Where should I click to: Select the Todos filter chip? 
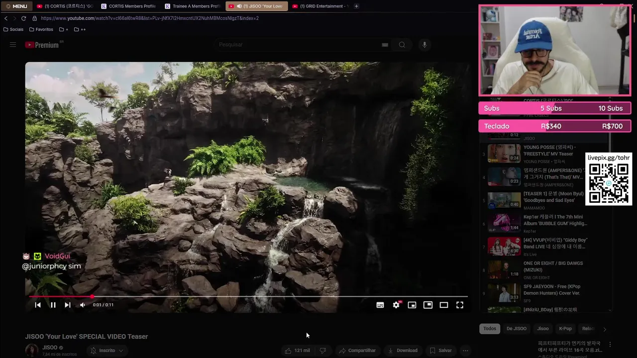click(490, 329)
